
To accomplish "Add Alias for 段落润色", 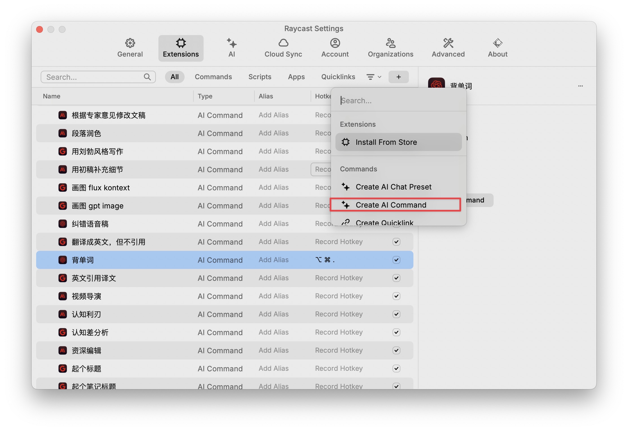I will point(274,133).
